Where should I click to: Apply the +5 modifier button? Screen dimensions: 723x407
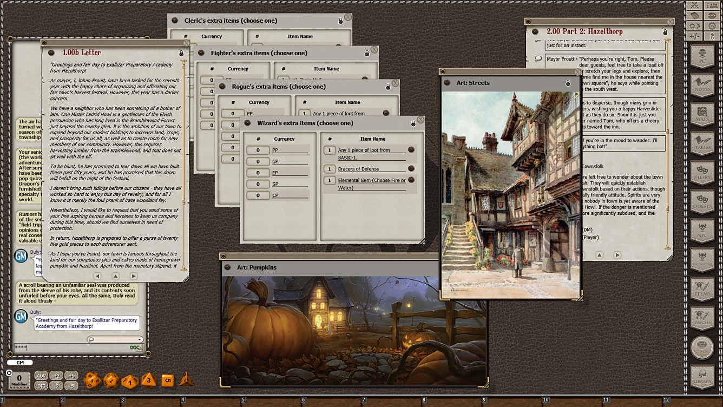(71, 376)
